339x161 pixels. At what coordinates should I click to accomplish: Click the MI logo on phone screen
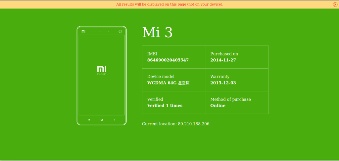pos(102,69)
